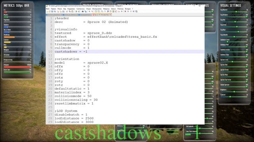
Task: Click the Zoom In toolbar icon
Action: (89, 11)
